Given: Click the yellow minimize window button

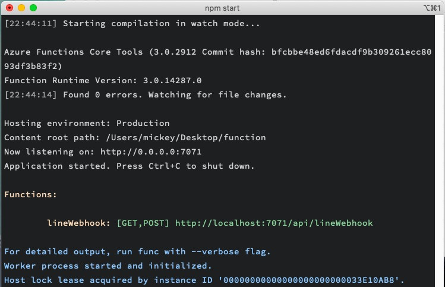Looking at the screenshot, I should point(21,8).
